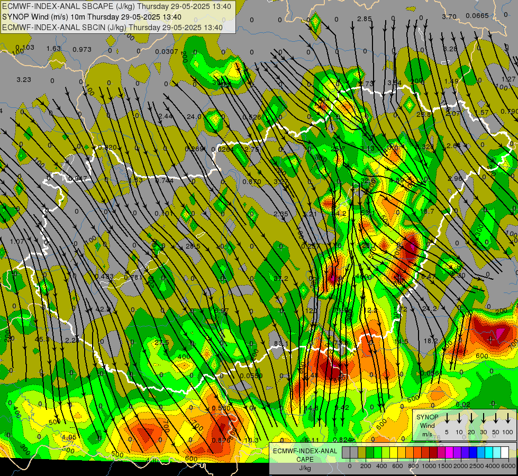Click the 0.433 value on the map
This screenshot has height=476, width=518.
pyautogui.click(x=104, y=276)
